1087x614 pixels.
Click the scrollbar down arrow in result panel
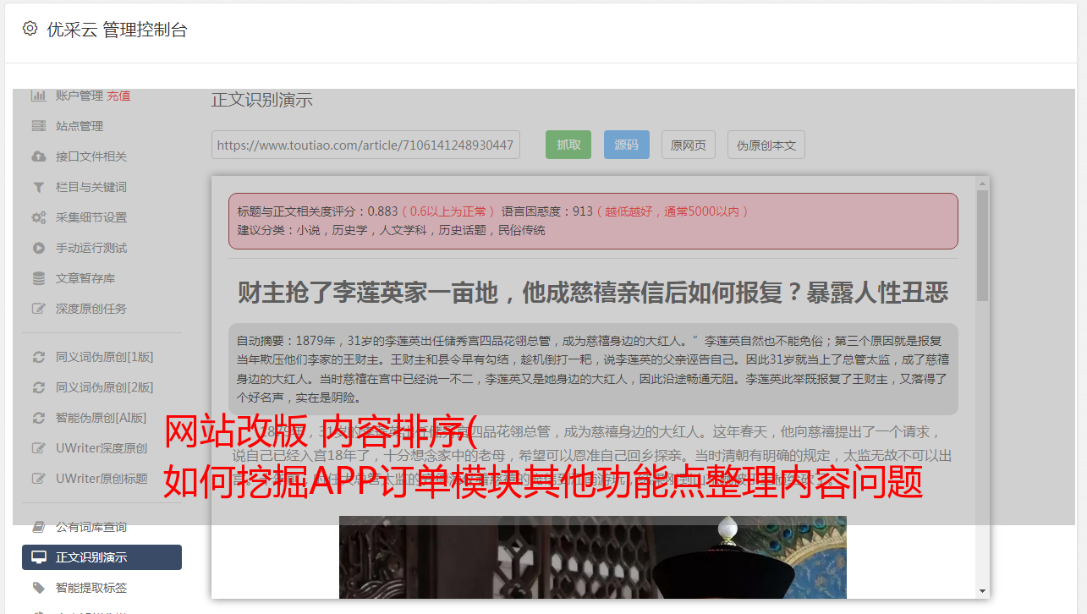tap(982, 591)
